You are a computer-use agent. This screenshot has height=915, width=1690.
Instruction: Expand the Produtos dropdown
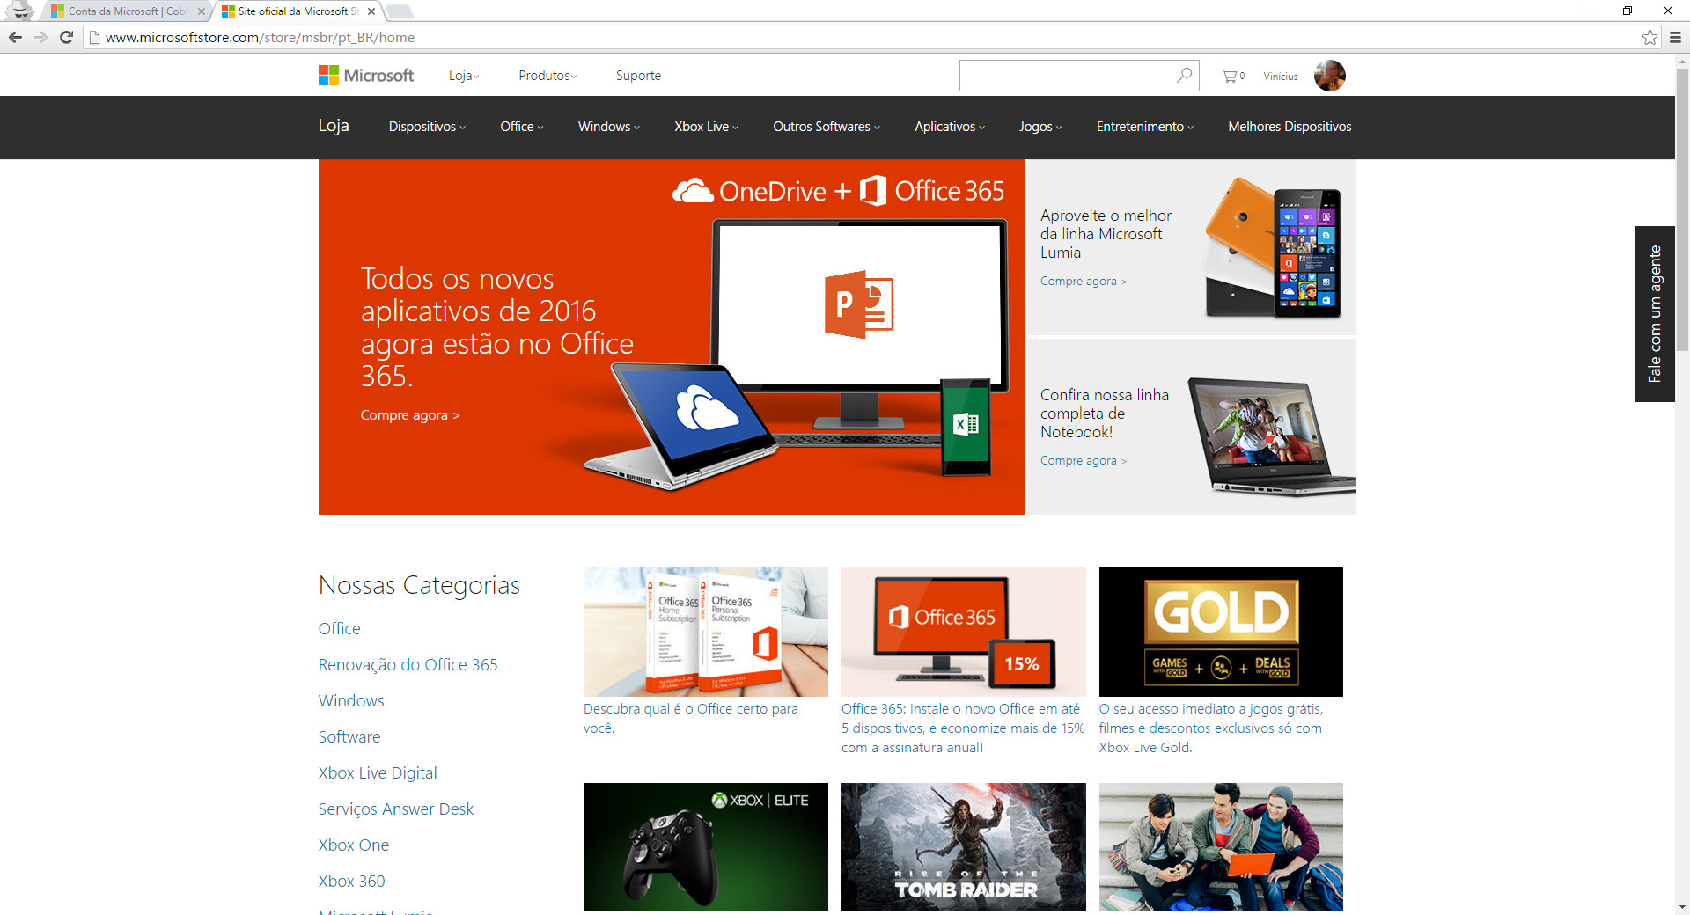547,76
